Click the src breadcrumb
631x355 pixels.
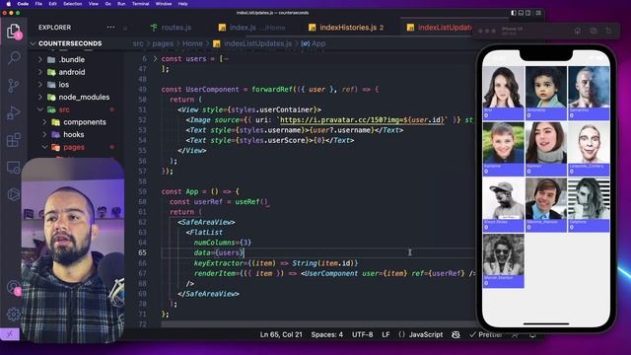(138, 43)
